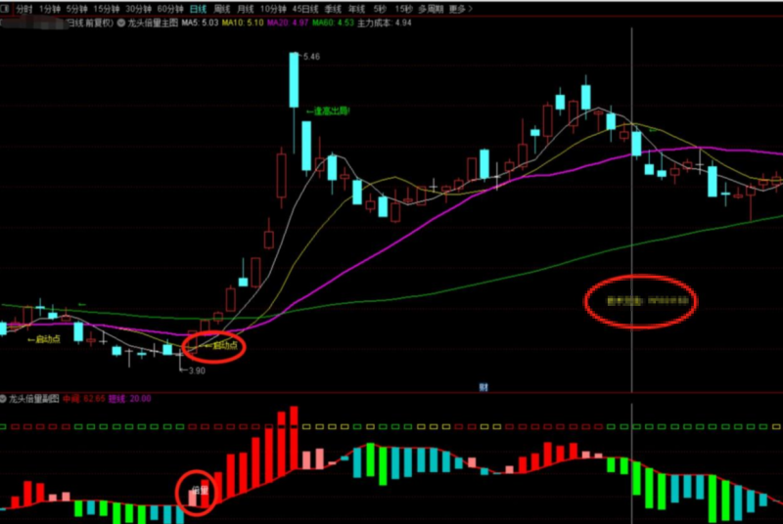This screenshot has height=524, width=783.
Task: Switch to the 日线 daily chart tab
Action: click(x=198, y=7)
